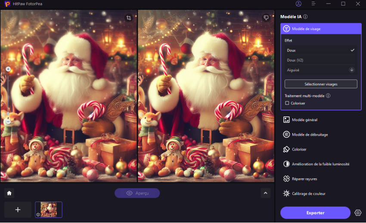Click the home icon button
This screenshot has width=366, height=223.
(x=9, y=193)
